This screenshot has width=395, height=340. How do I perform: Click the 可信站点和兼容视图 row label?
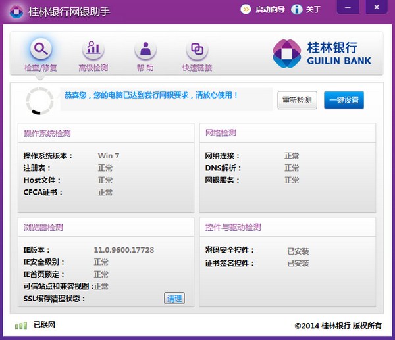pyautogui.click(x=58, y=286)
